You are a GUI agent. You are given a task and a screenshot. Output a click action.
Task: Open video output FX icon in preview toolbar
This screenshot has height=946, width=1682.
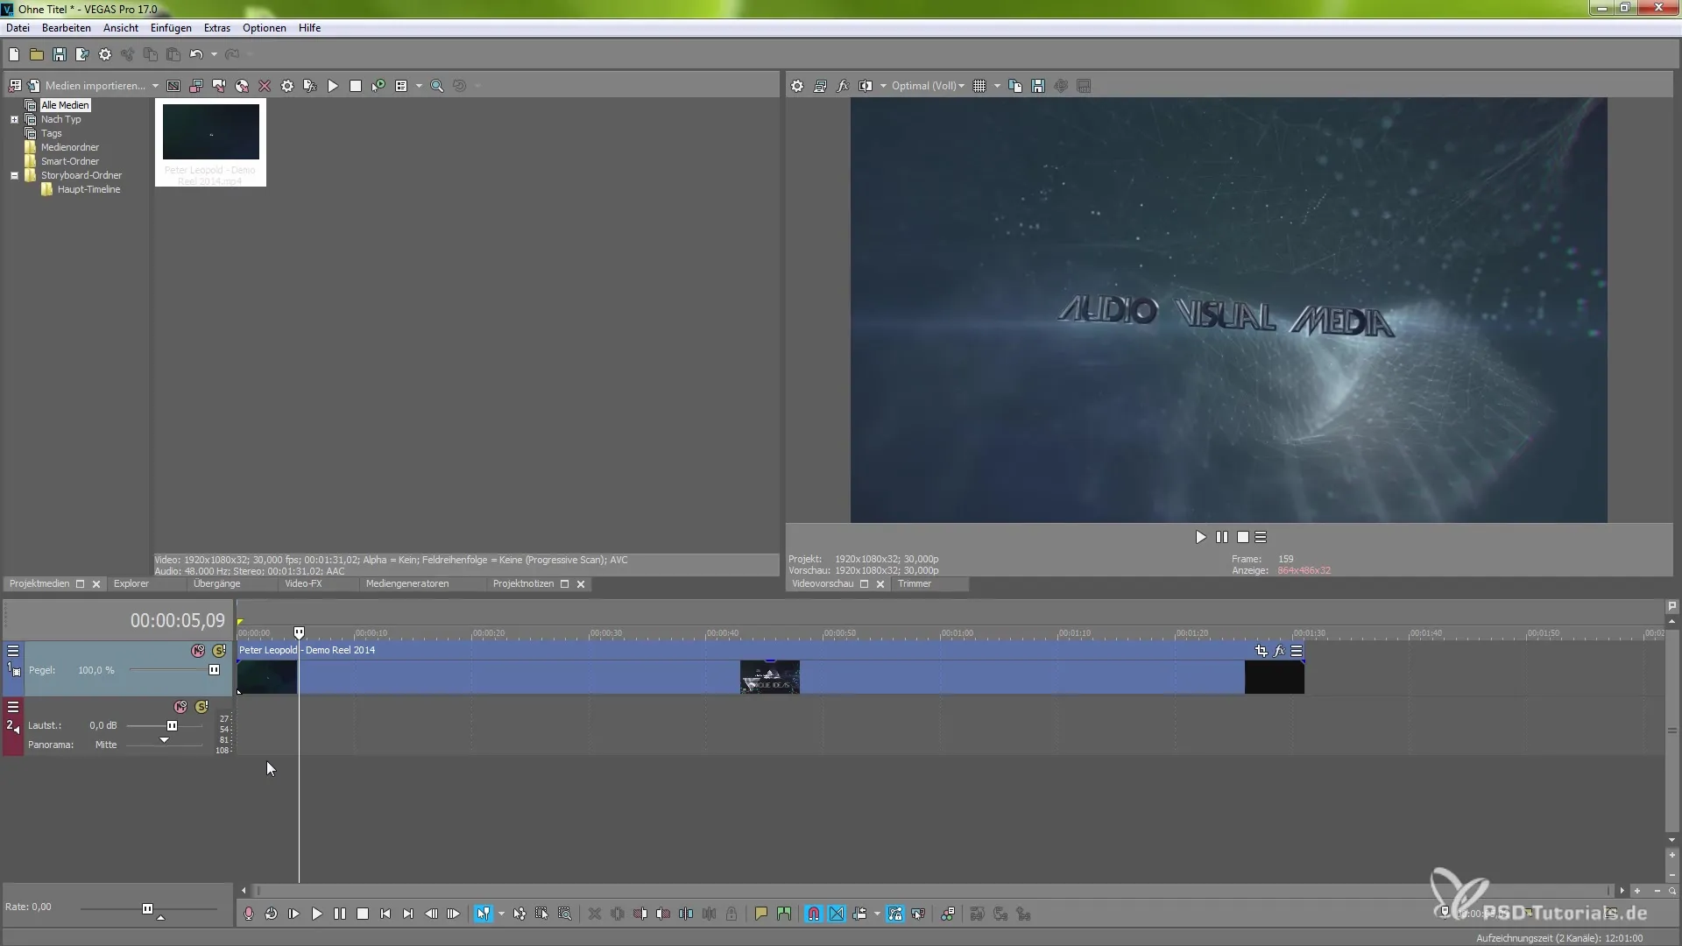(x=843, y=86)
